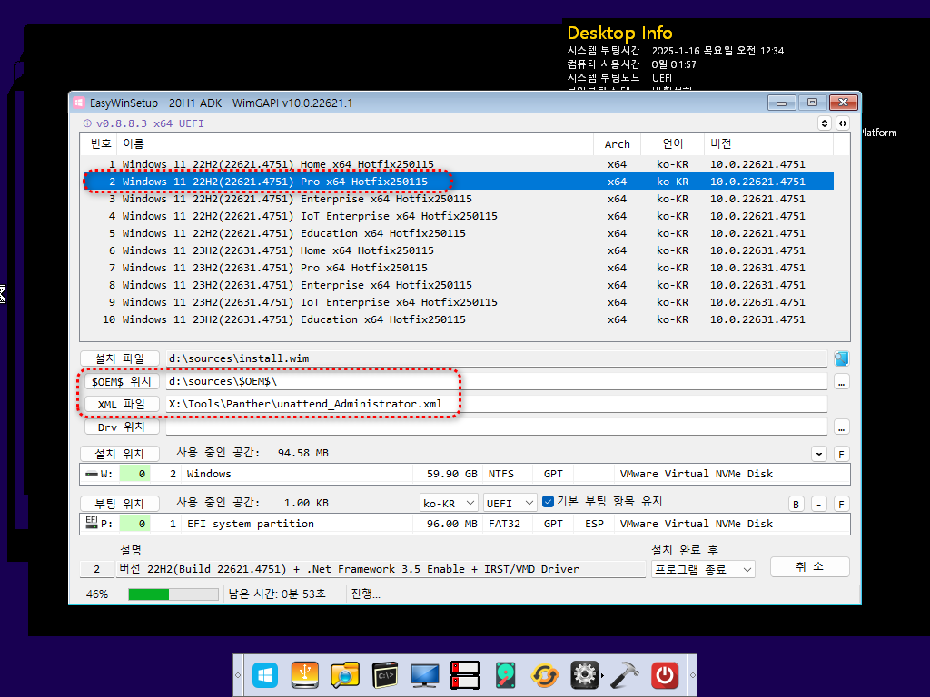This screenshot has height=697, width=930.
Task: Click the 번호 column header
Action: [101, 143]
